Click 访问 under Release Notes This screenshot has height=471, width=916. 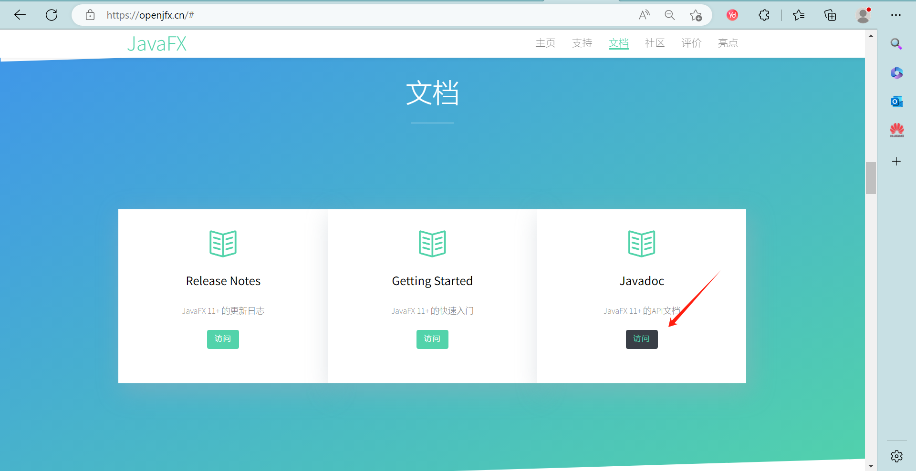click(223, 339)
